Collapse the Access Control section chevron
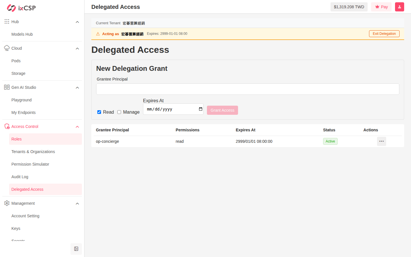 (x=77, y=127)
